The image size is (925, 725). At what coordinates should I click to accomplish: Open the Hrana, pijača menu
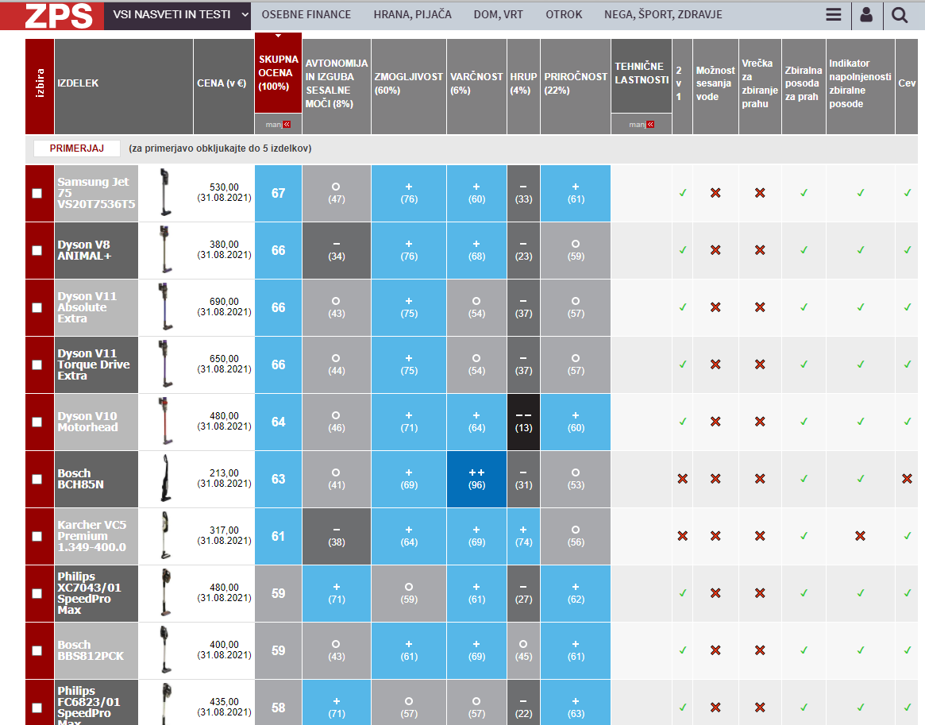[x=412, y=15]
